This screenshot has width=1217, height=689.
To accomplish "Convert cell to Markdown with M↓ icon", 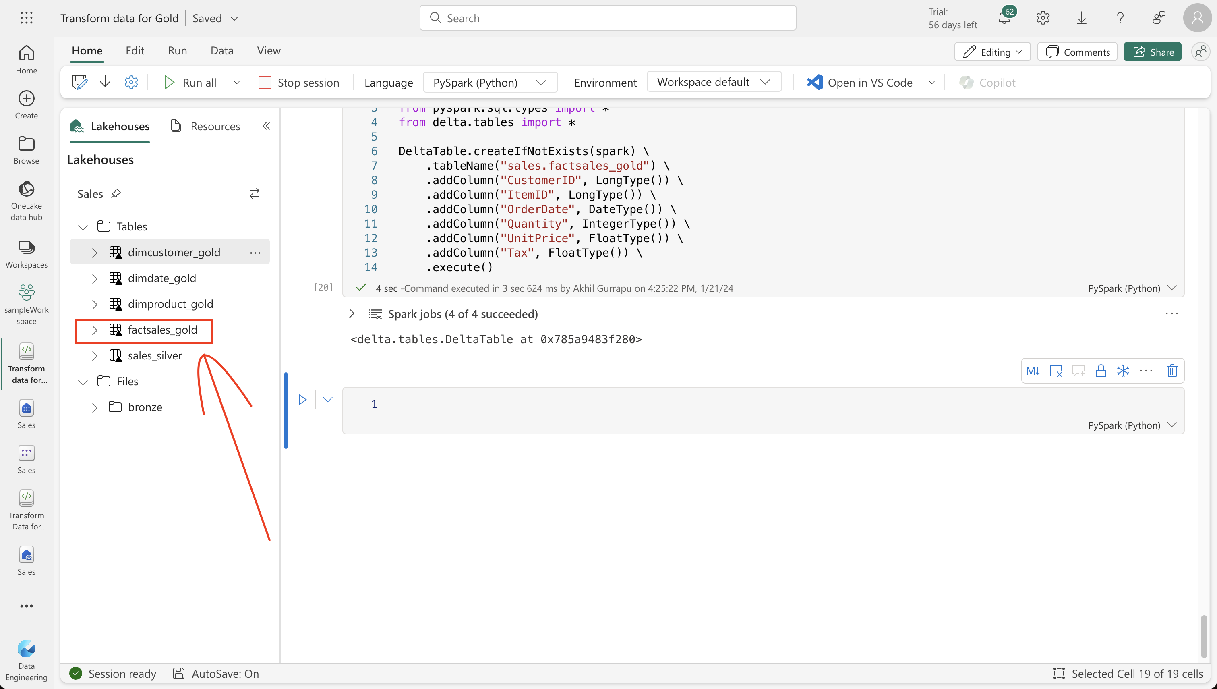I will [1033, 371].
